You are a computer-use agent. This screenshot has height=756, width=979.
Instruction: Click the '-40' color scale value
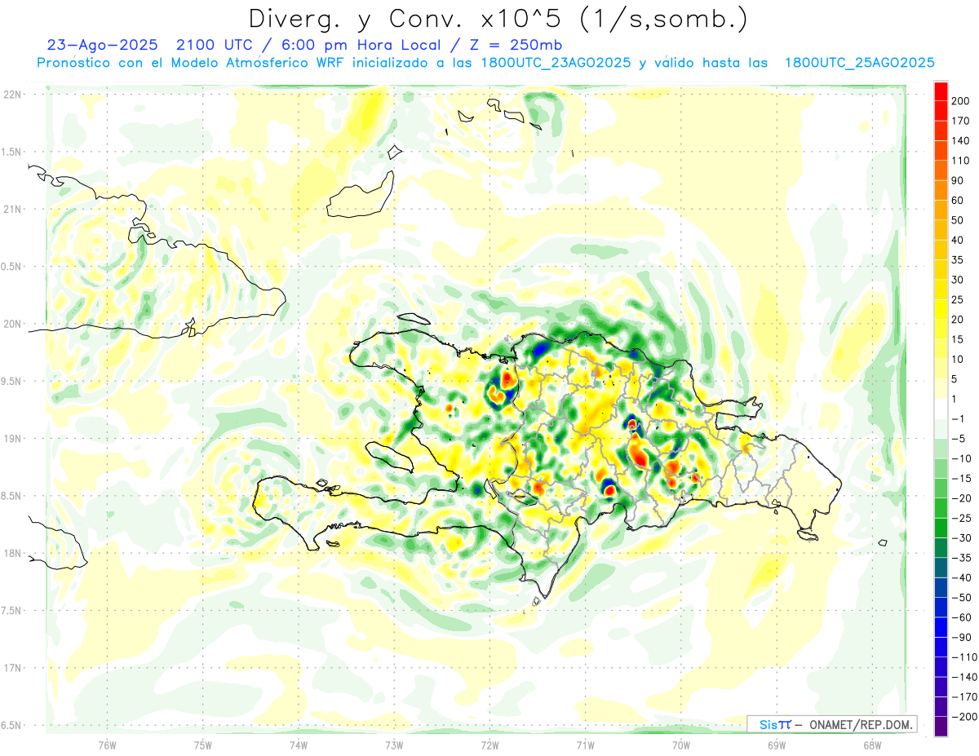(961, 578)
